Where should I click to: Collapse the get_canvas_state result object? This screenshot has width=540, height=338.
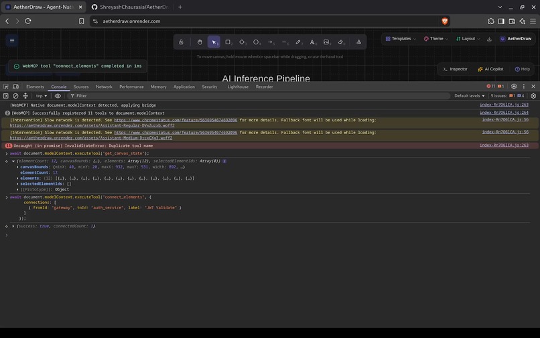13,161
